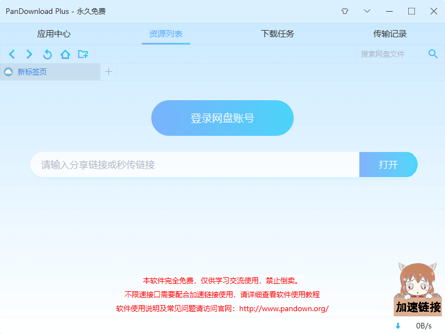Collapse the window with the titlebar chevron

coord(367,11)
